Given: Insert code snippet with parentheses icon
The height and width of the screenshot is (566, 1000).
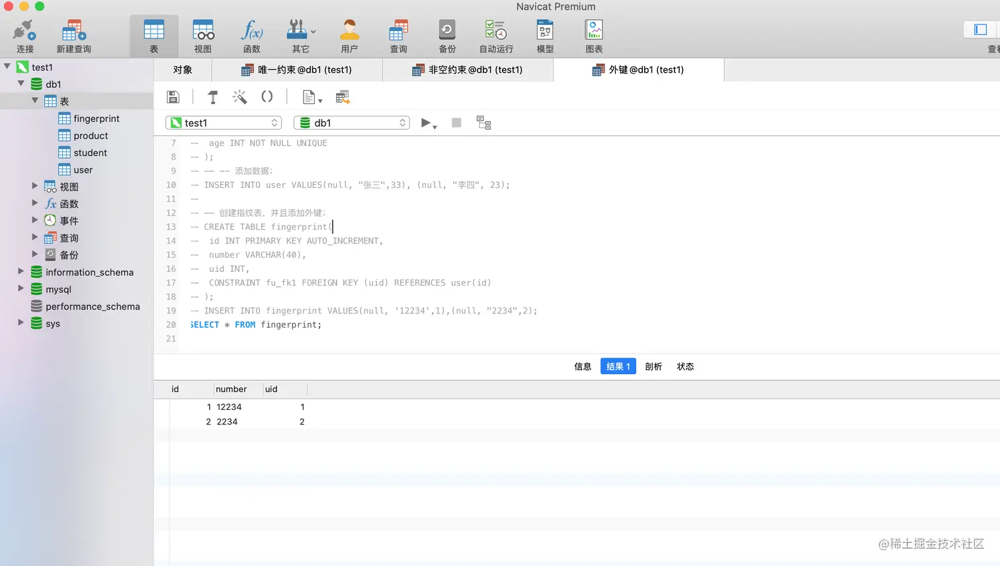Looking at the screenshot, I should point(267,97).
